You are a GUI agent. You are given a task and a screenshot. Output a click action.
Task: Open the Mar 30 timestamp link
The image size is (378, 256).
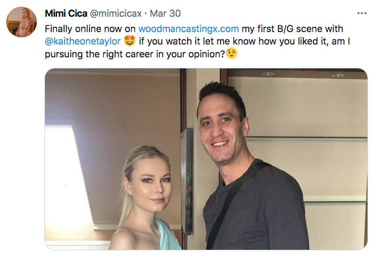[x=165, y=13]
